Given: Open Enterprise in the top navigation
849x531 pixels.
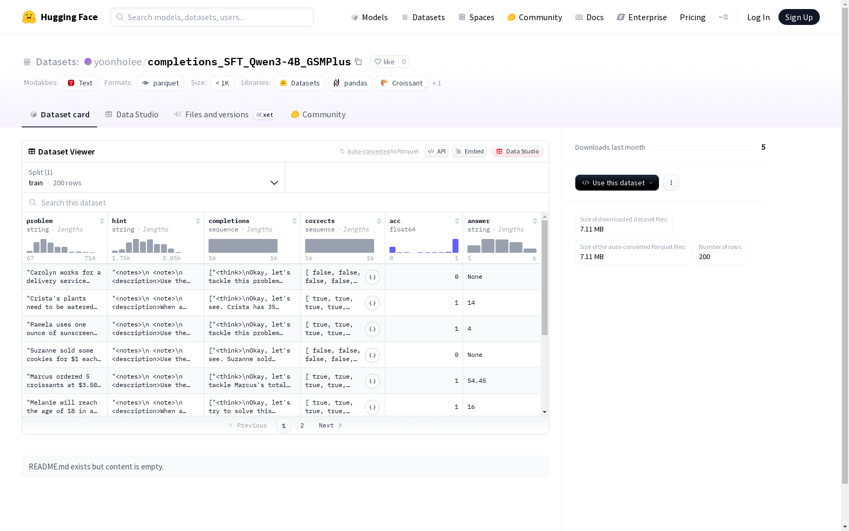Looking at the screenshot, I should (642, 17).
